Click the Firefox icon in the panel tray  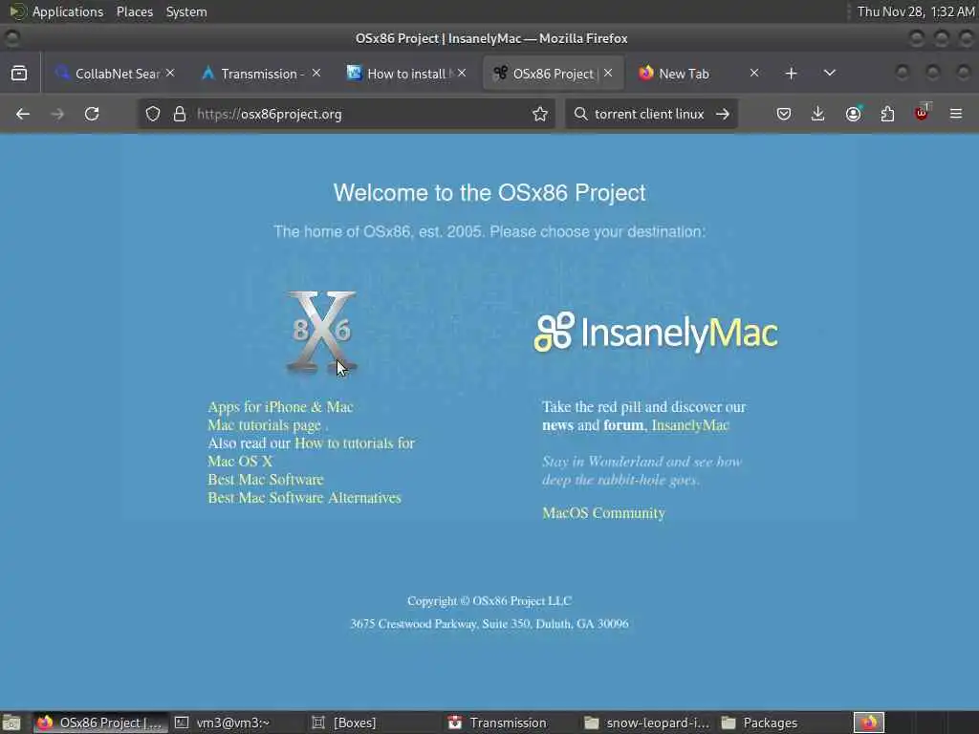pyautogui.click(x=869, y=723)
